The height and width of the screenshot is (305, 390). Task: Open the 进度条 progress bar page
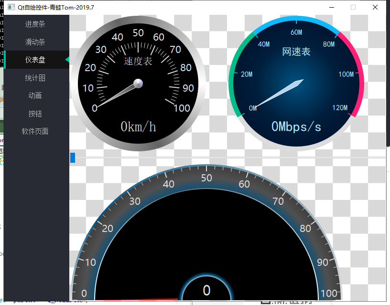pos(35,24)
